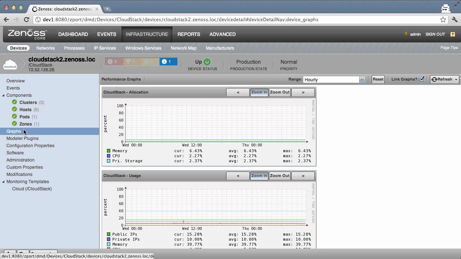
Task: Click CPU blue legend swatch in Allocation
Action: (108, 156)
